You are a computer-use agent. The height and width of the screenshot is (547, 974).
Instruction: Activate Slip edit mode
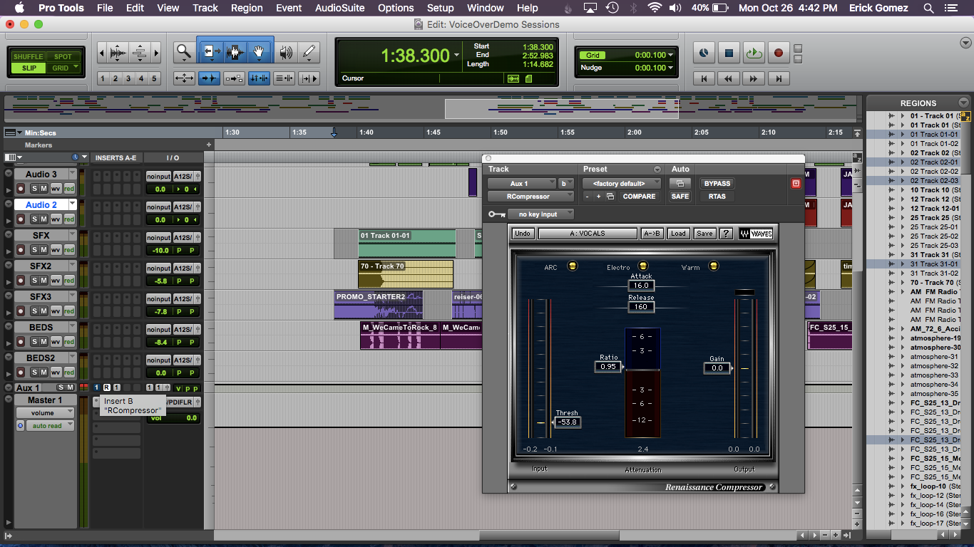point(29,68)
